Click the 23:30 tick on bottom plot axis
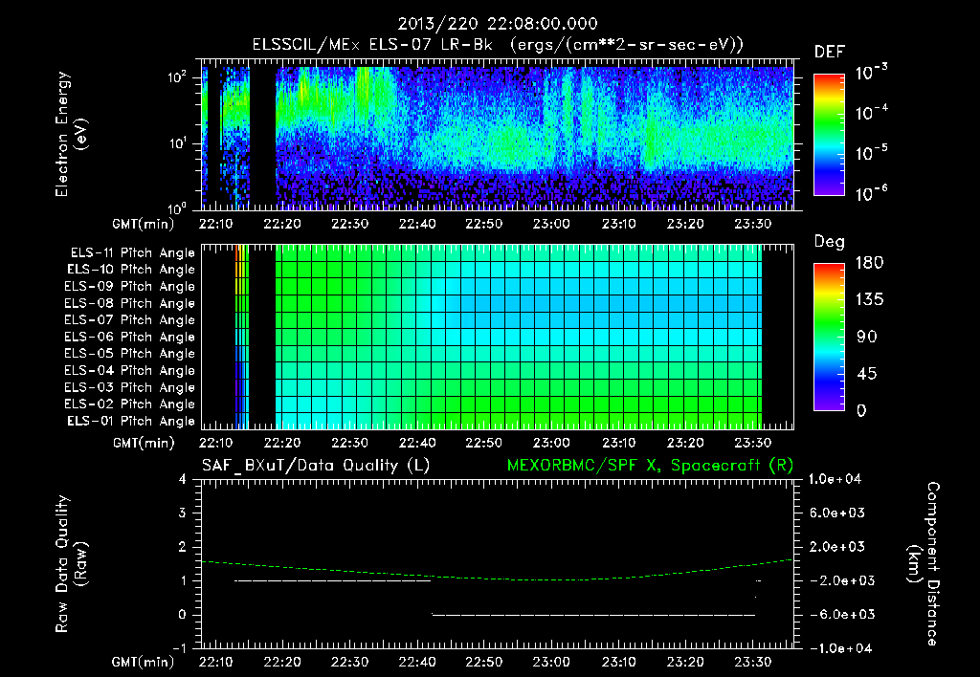The image size is (980, 677). coord(752,662)
